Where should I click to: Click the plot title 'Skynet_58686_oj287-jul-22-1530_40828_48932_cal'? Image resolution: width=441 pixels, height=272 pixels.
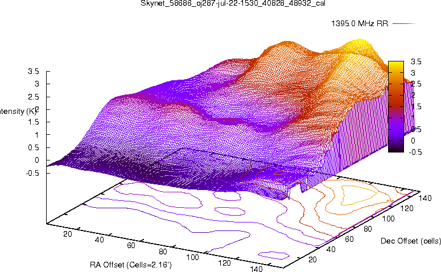(x=233, y=3)
